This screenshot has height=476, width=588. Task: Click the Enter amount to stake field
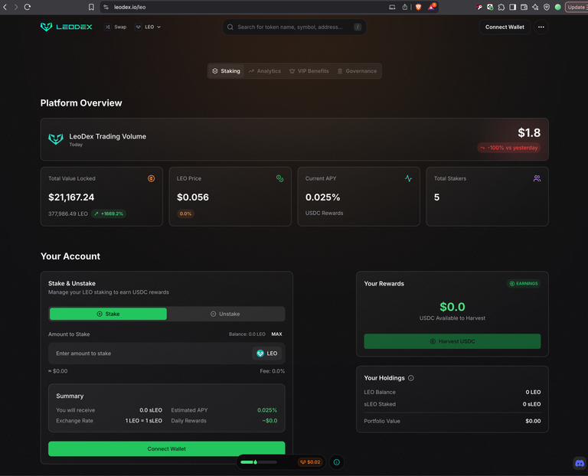click(x=150, y=353)
